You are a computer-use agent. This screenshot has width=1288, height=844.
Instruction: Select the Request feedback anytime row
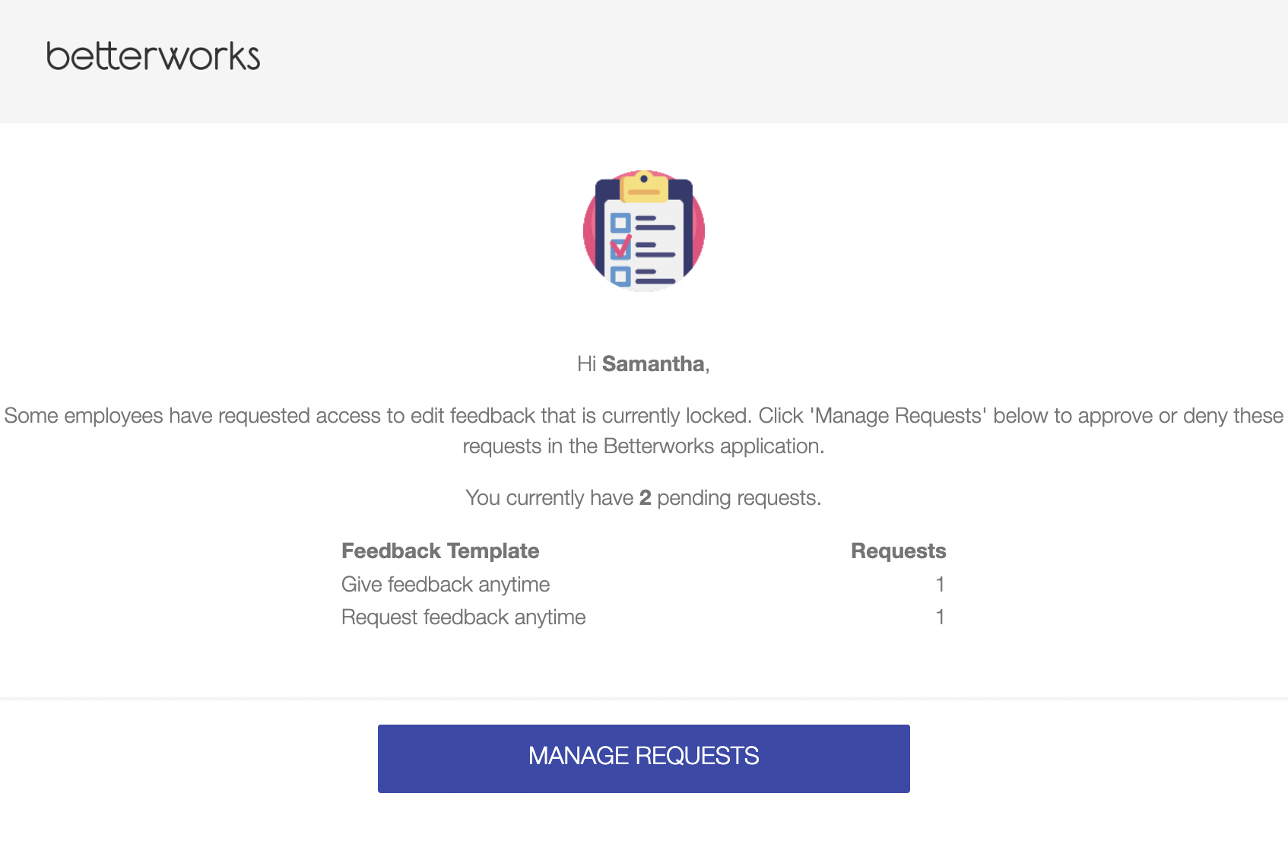[x=643, y=617]
